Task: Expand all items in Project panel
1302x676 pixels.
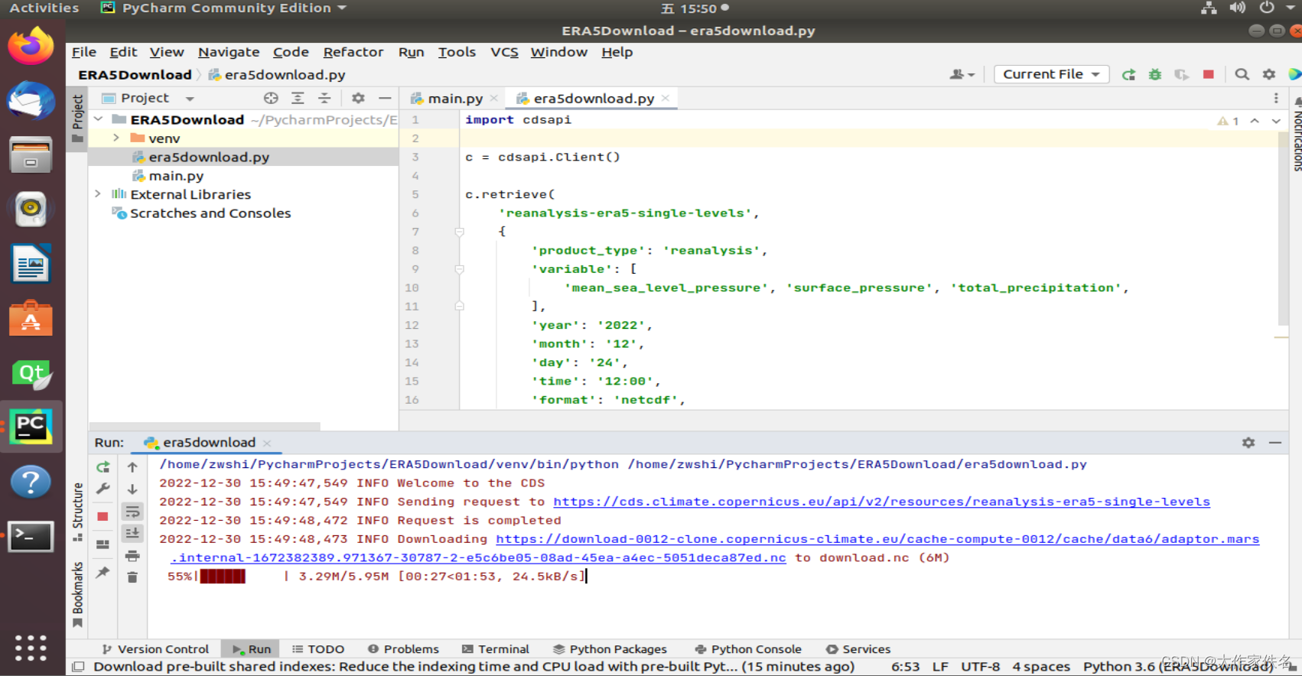Action: point(298,98)
